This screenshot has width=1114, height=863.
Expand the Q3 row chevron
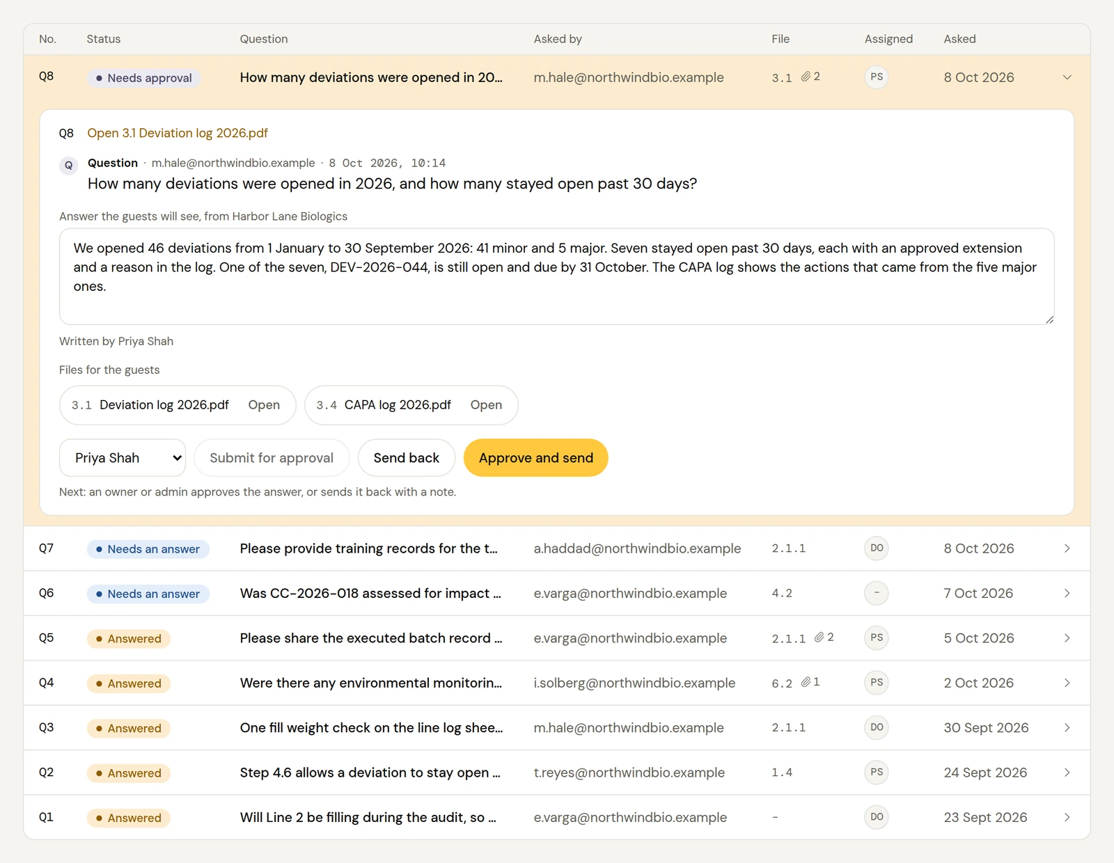tap(1067, 728)
